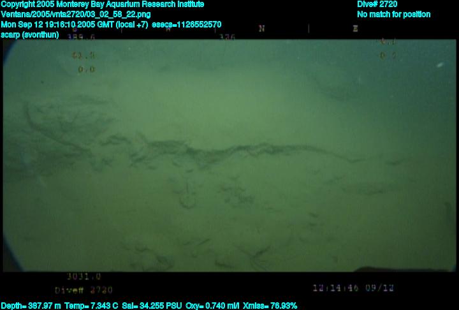The image size is (459, 310).
Task: Click the scarp (svonthun) annotation label
Action: point(30,35)
